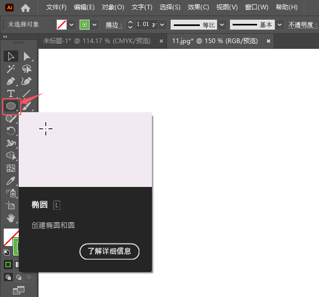Select the Lasso tool
319x297 pixels.
(x=27, y=69)
